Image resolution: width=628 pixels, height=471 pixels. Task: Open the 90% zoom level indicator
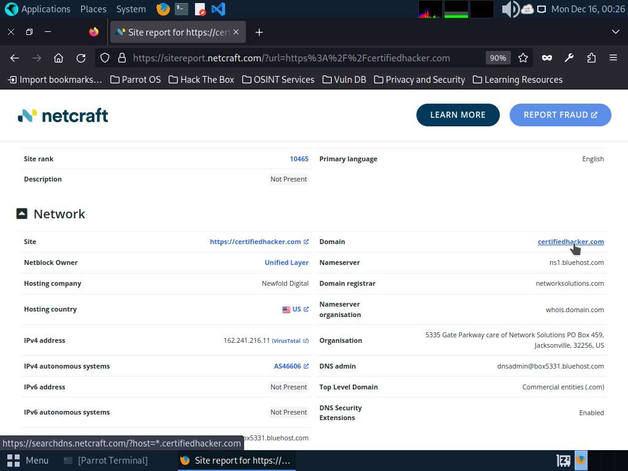click(x=498, y=58)
